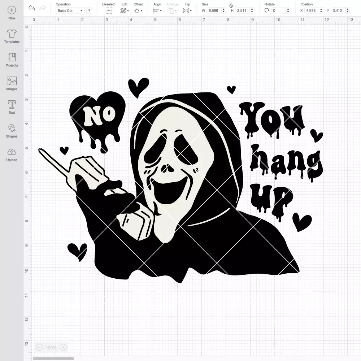The width and height of the screenshot is (361, 361).
Task: Open the Arrange dropdown
Action: [173, 10]
